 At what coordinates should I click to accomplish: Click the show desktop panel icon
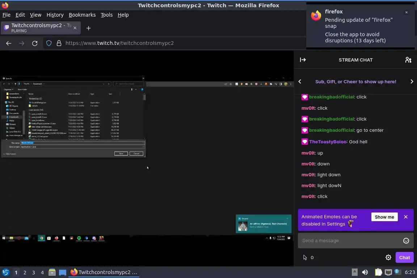[x=63, y=273]
